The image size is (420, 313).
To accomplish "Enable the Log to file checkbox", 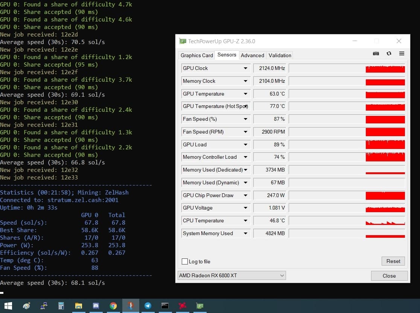I will [x=185, y=261].
